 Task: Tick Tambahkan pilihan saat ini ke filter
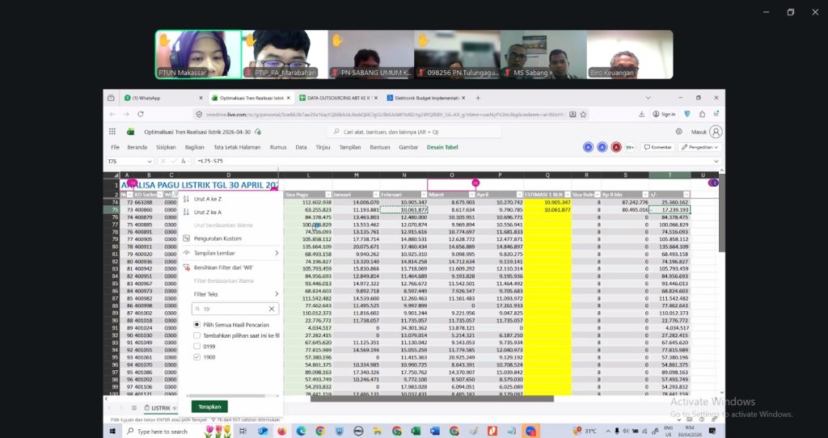pos(197,335)
